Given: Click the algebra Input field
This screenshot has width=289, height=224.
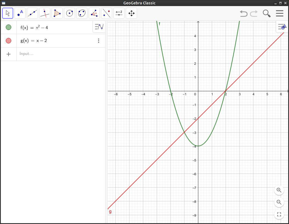Looking at the screenshot, I should (60, 54).
